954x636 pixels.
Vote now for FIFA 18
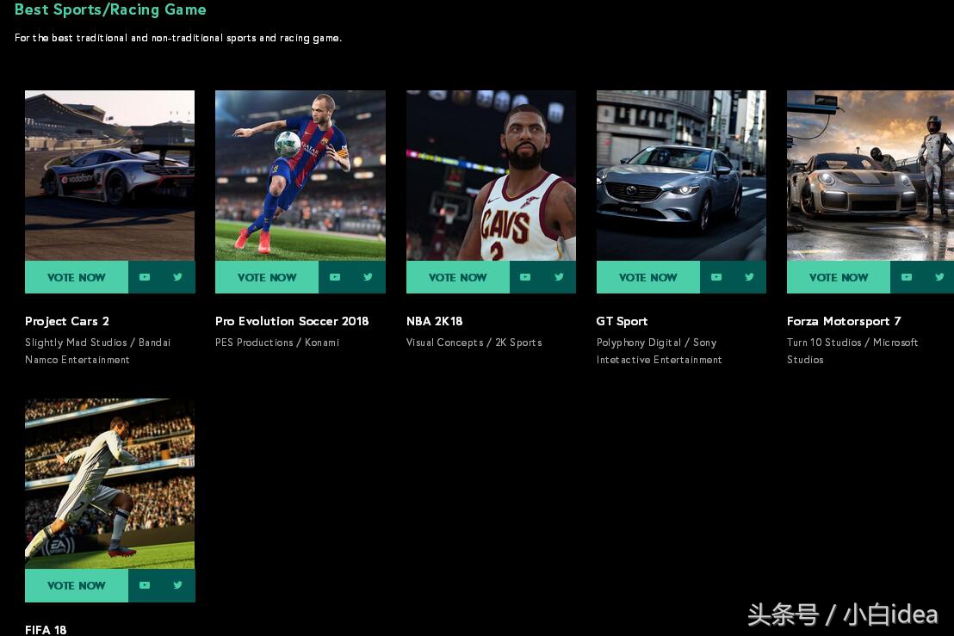coord(77,585)
